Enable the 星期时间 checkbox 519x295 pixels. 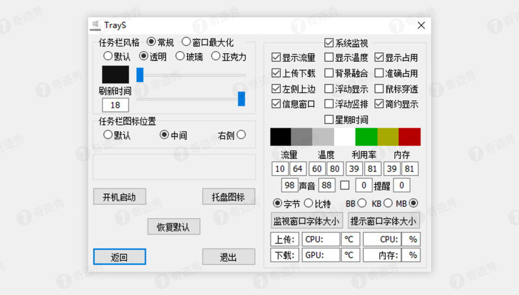(329, 119)
